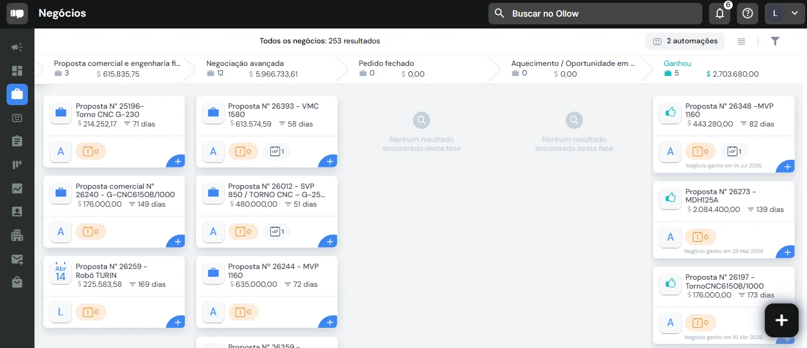Click the 2.703.680,00 total under Ganhou
Viewport: 807px width, 348px height.
737,74
